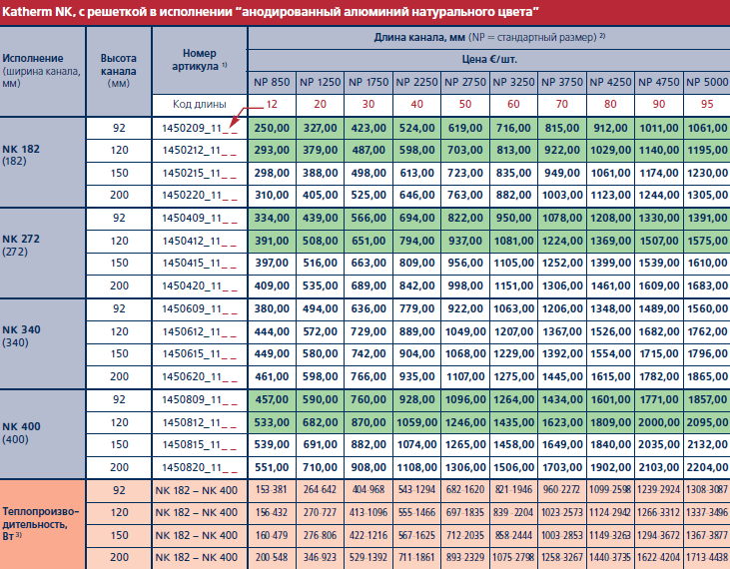
Task: Select the NK 272 row group label
Action: (43, 253)
